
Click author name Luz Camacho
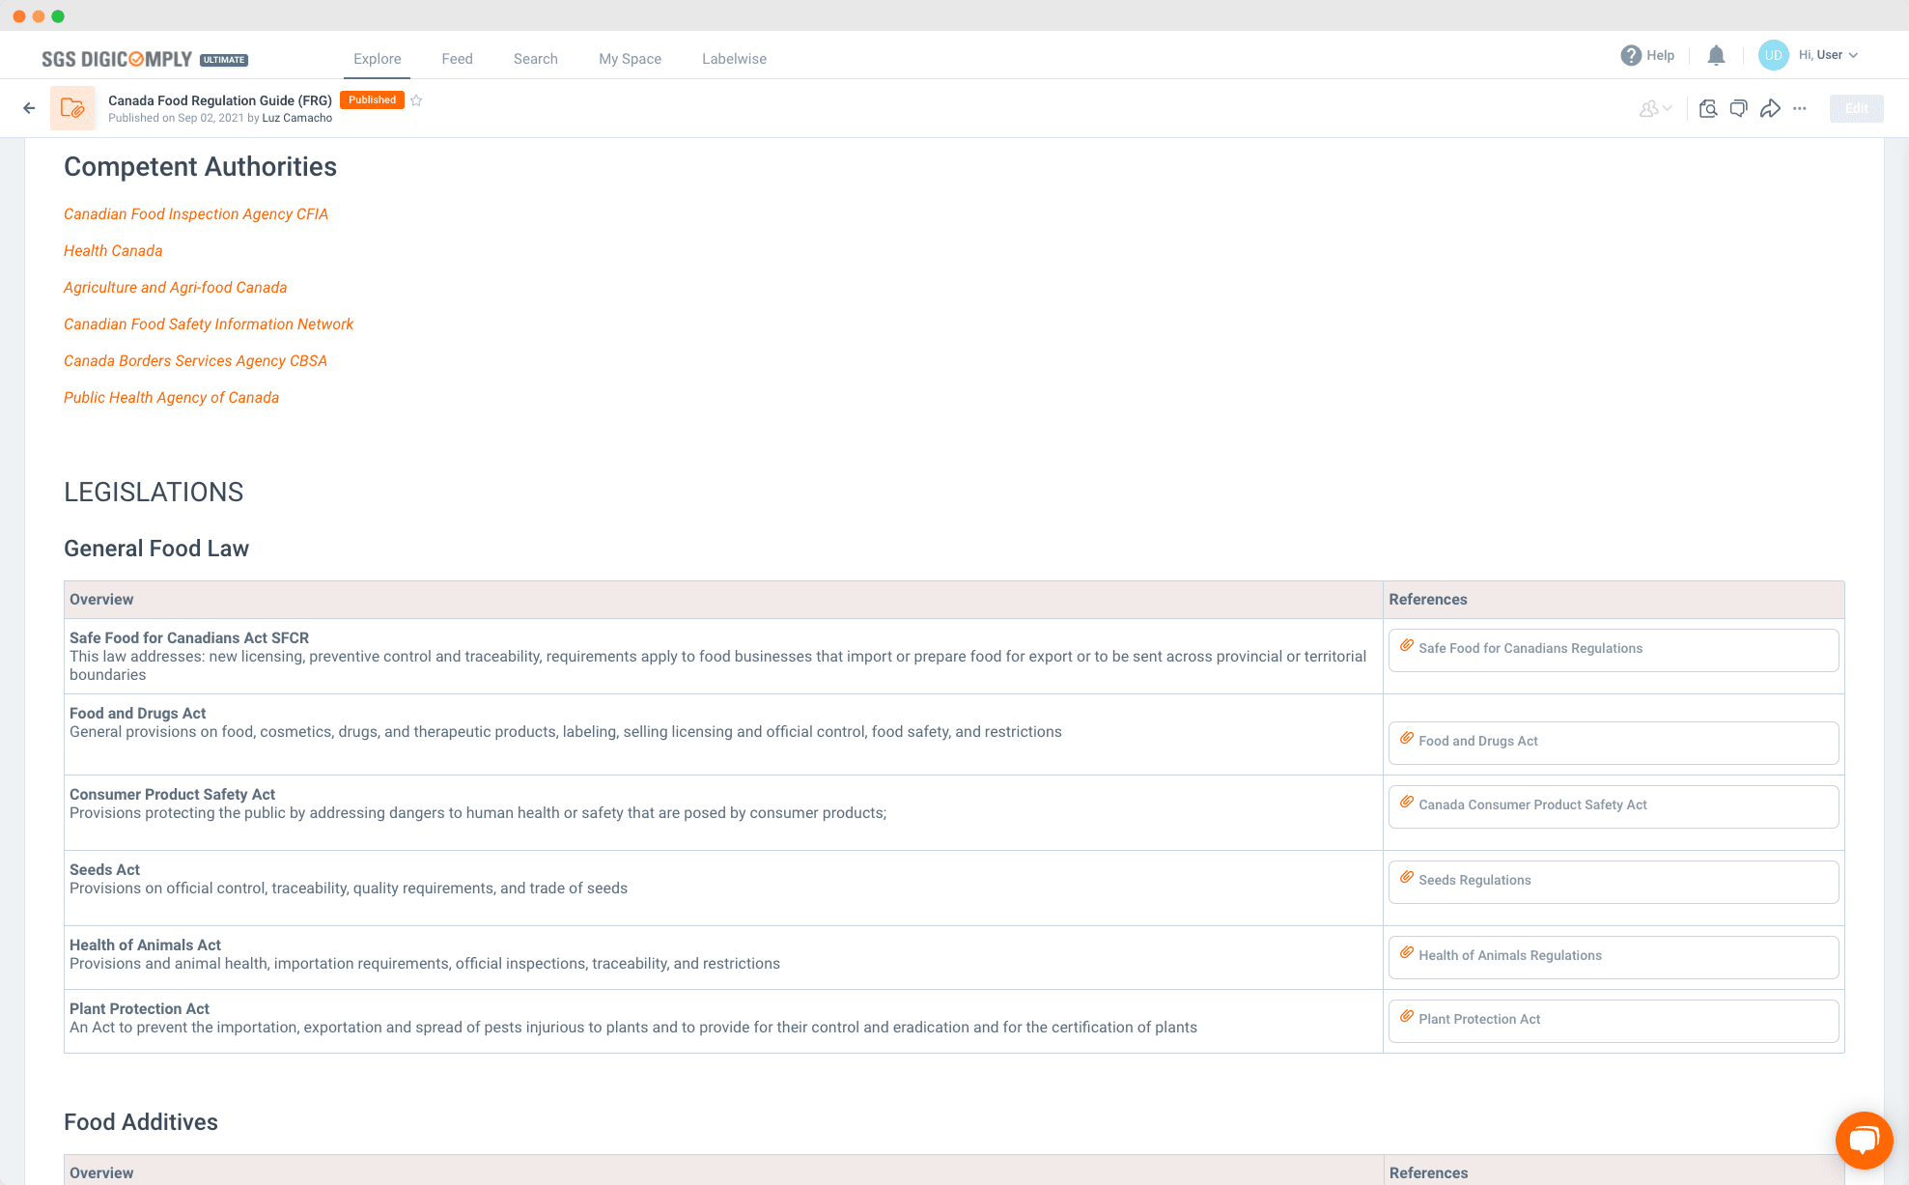297,118
